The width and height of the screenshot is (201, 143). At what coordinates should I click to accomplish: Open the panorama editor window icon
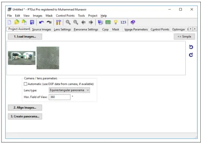[x=100, y=22]
